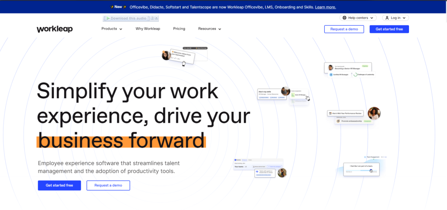447x210 pixels.
Task: Select Log in at top right
Action: (395, 17)
